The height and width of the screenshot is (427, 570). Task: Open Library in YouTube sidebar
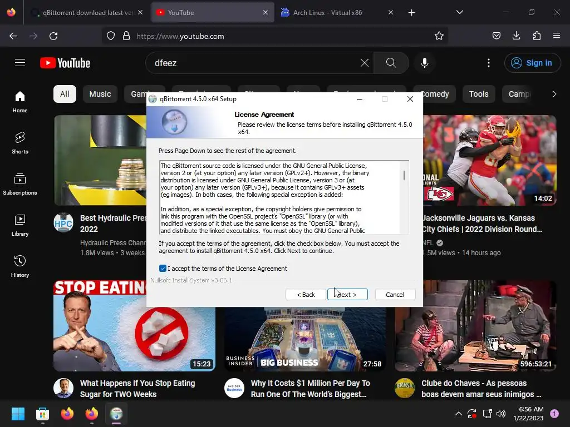point(20,226)
